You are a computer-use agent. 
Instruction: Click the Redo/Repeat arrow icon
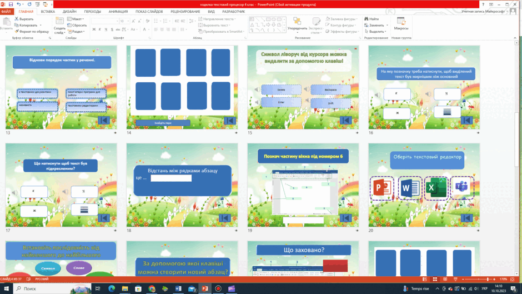coord(29,4)
